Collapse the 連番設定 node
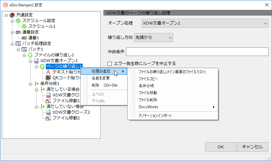 [12, 32]
